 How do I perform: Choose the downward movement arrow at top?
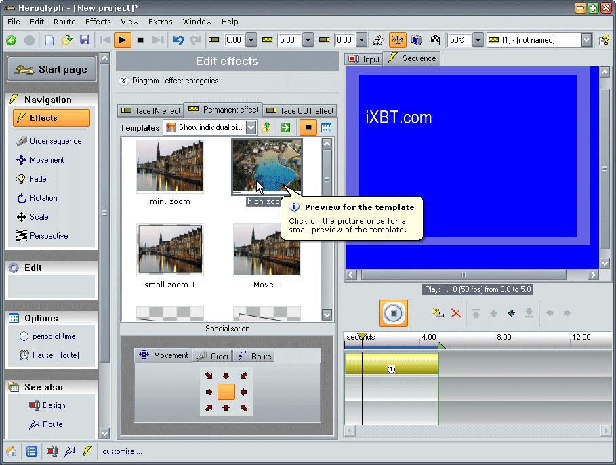(x=226, y=376)
